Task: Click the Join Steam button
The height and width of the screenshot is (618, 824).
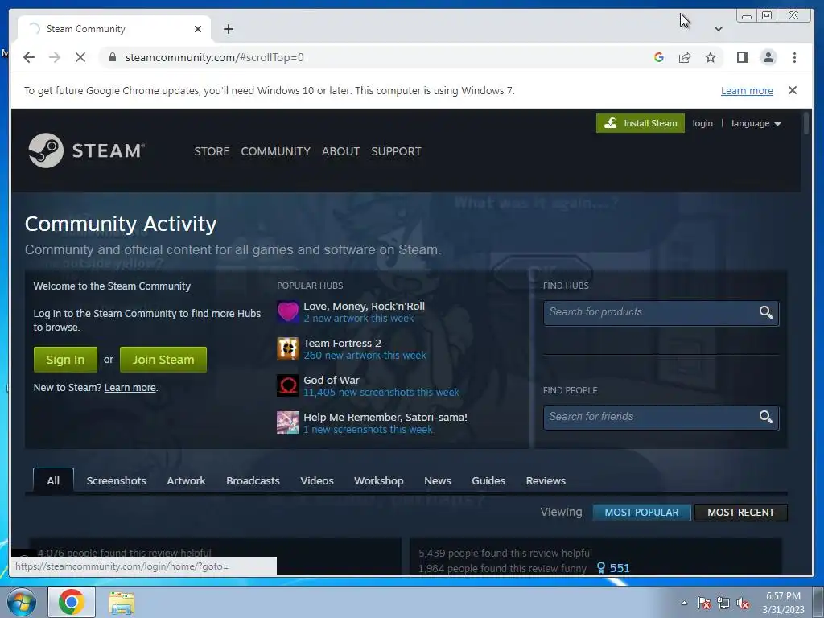Action: pyautogui.click(x=163, y=360)
